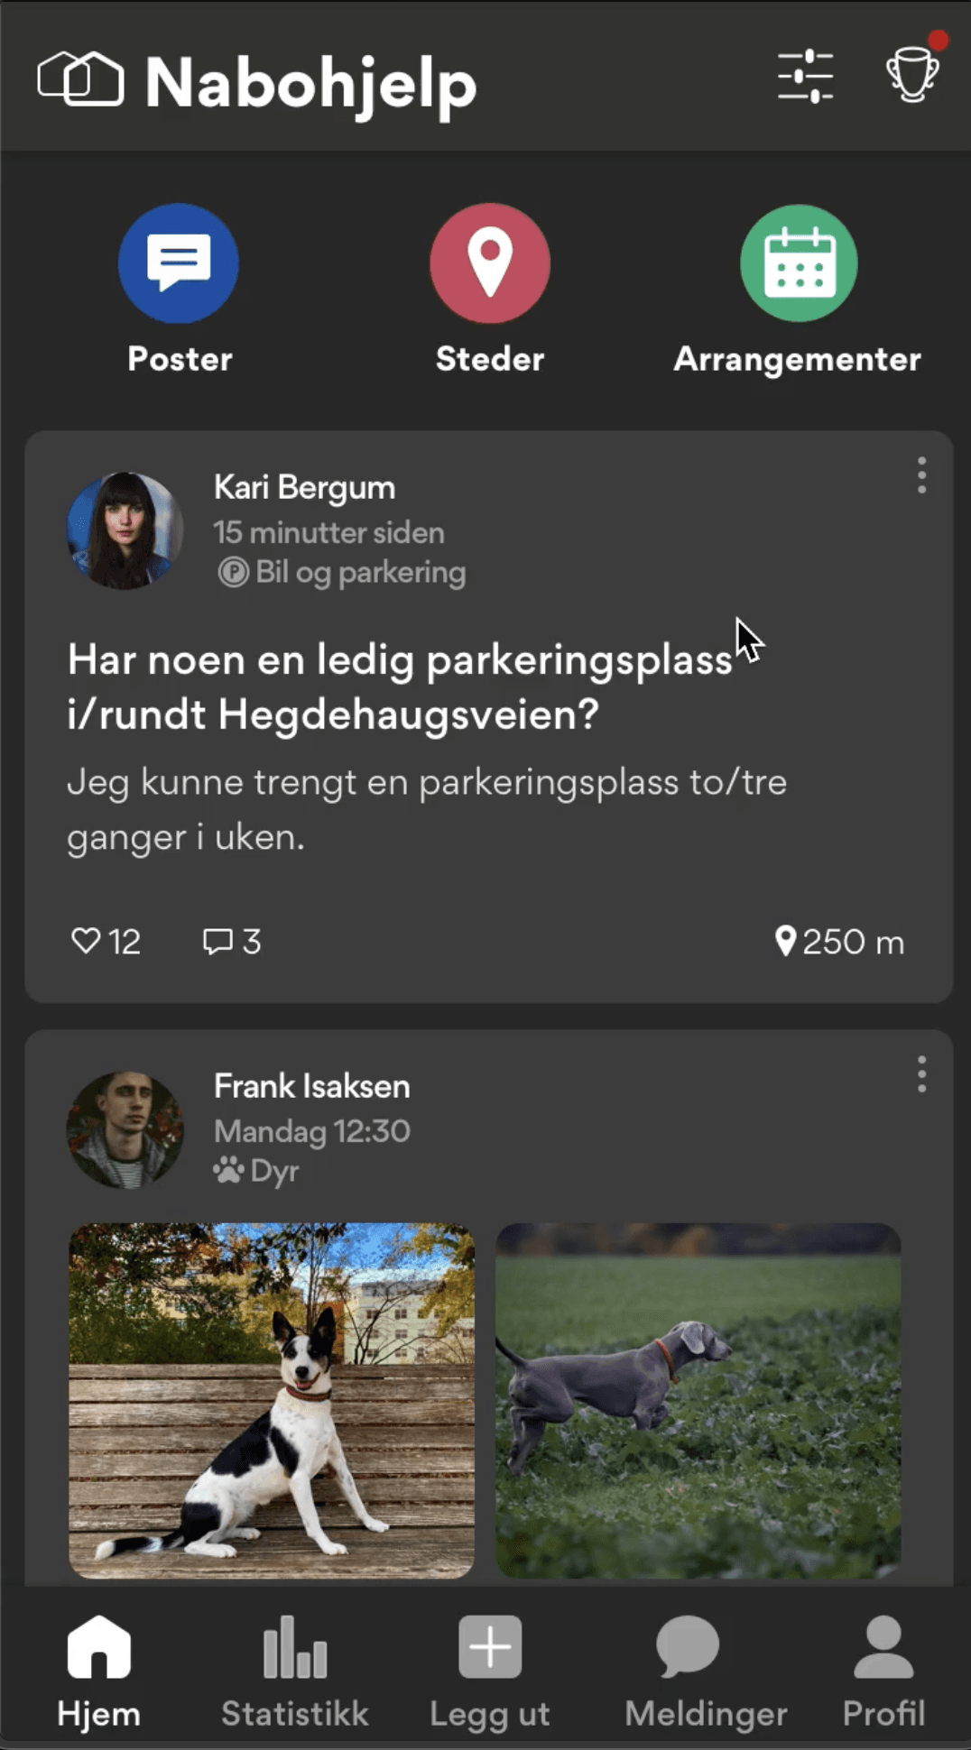Image resolution: width=971 pixels, height=1750 pixels.
Task: Open the trophy achievements icon
Action: (x=912, y=74)
